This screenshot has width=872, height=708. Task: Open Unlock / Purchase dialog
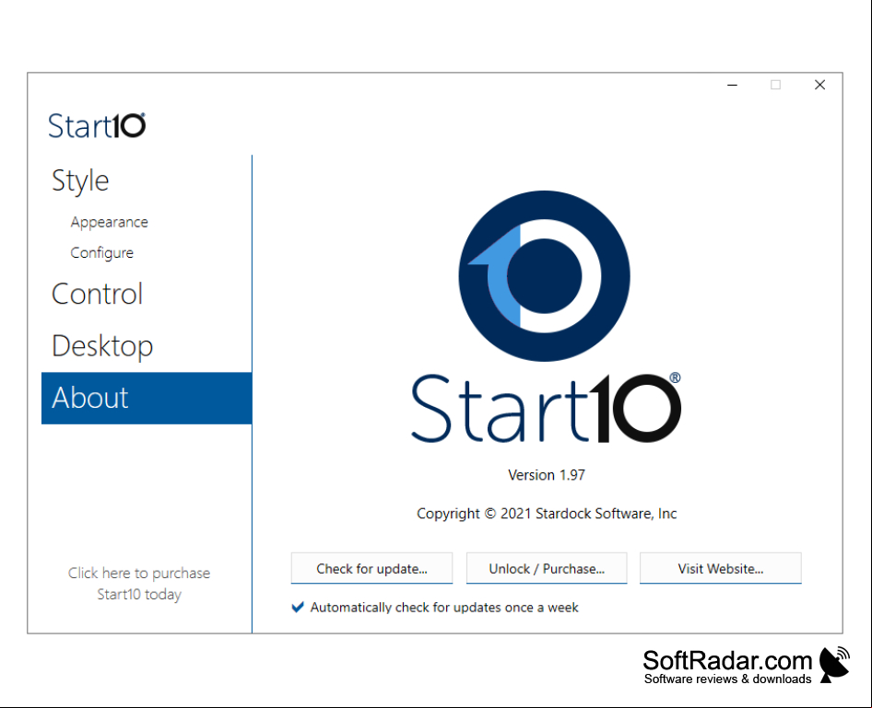tap(547, 569)
